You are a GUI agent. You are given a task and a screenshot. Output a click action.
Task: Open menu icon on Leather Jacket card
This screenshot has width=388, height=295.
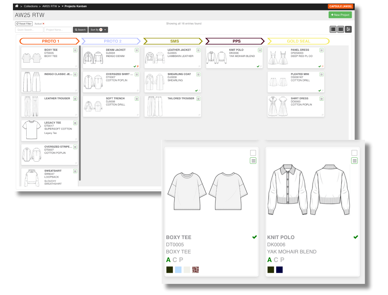(199, 50)
